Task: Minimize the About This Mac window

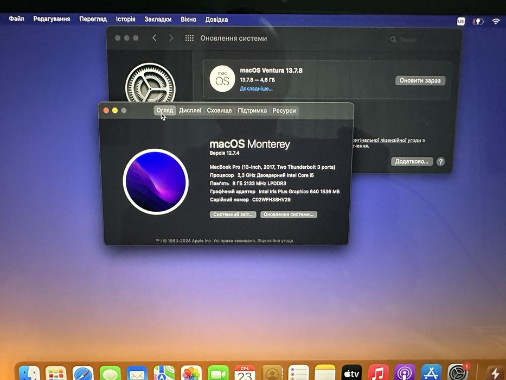Action: point(115,111)
